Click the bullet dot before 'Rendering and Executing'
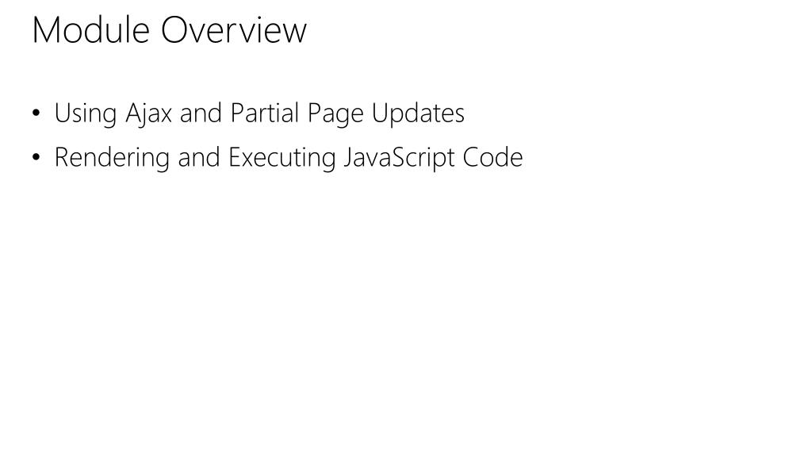Screen dimensions: 812x457 (x=37, y=159)
